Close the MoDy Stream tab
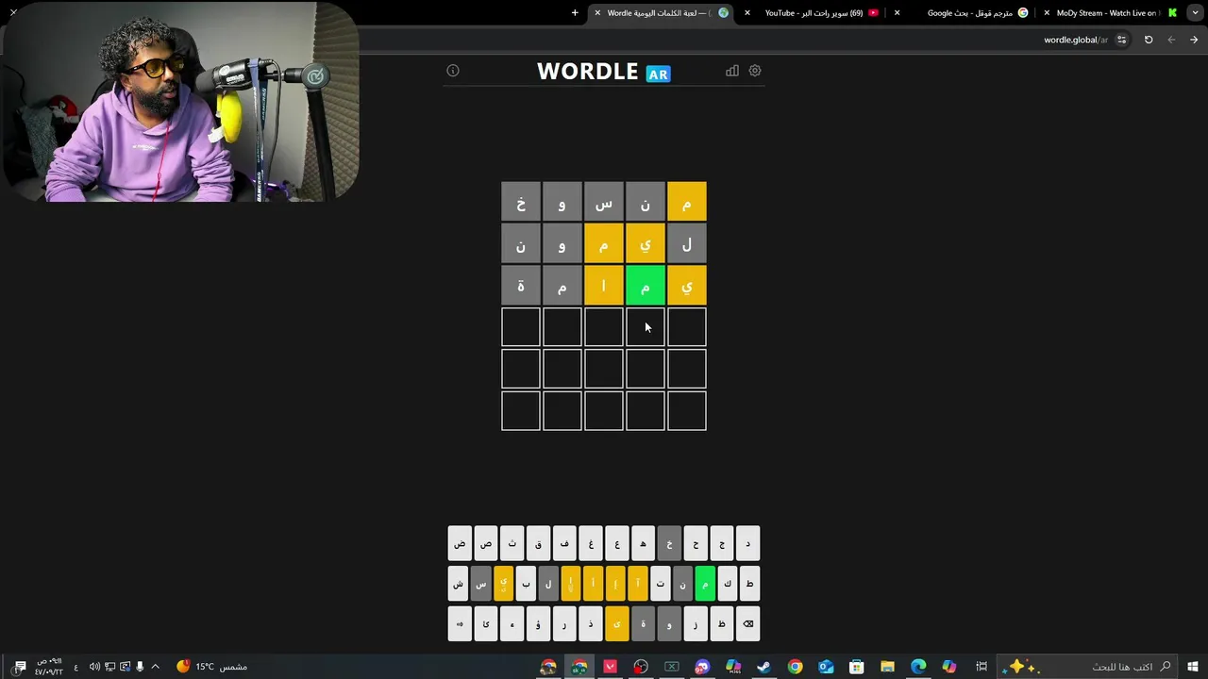Viewport: 1208px width, 679px height. click(x=1047, y=13)
